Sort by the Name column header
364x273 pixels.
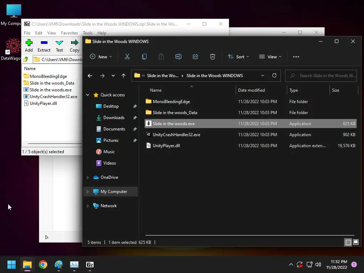pyautogui.click(x=190, y=90)
